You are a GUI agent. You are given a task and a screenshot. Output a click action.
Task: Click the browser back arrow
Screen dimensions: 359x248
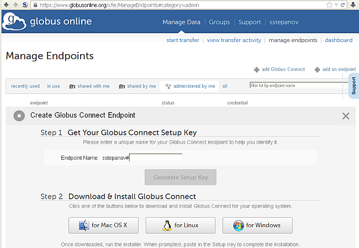[7, 4]
